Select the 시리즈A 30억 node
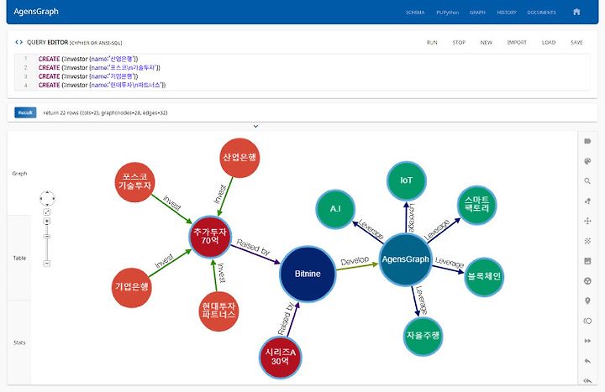 pos(280,358)
